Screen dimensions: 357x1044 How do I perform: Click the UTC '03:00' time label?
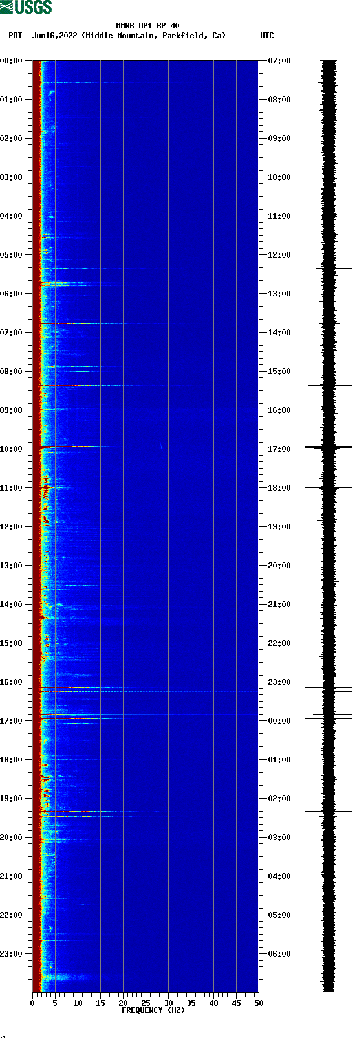click(279, 838)
